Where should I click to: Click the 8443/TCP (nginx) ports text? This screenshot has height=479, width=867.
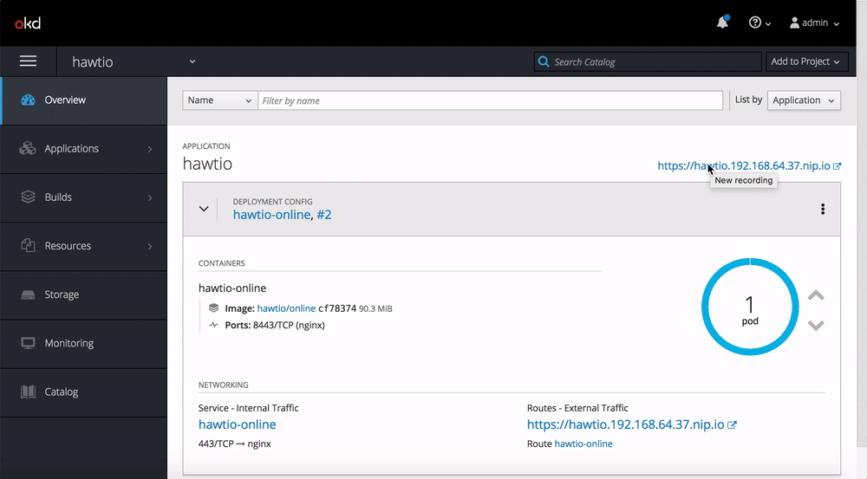[x=289, y=325]
